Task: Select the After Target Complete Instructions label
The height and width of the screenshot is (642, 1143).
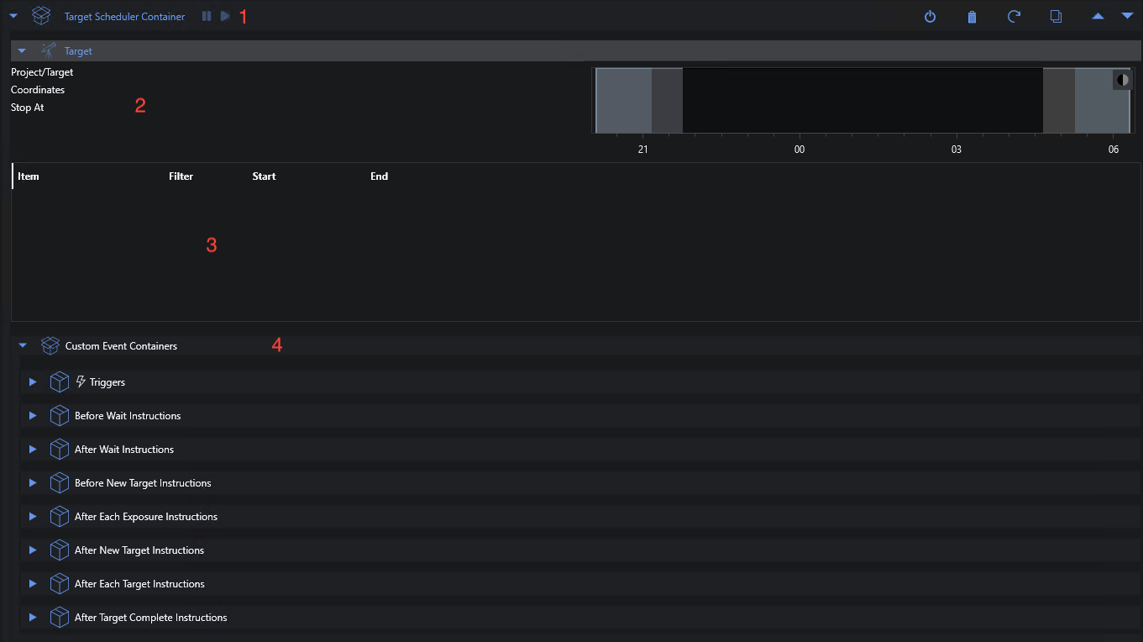Action: 151,618
